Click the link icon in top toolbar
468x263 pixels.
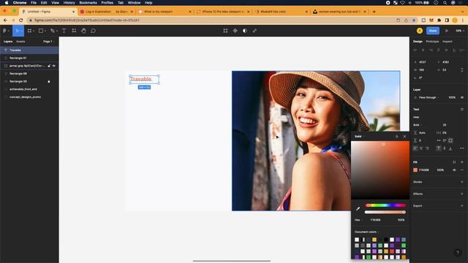coord(254,31)
